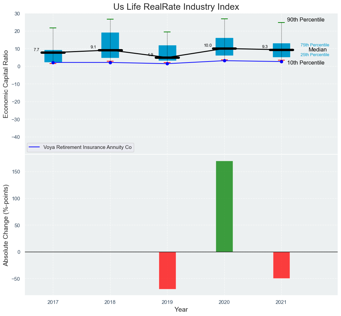Click the Median annotation text

pyautogui.click(x=317, y=50)
